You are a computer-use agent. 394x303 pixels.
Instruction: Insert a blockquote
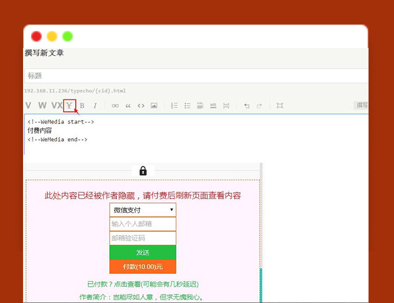(x=128, y=105)
